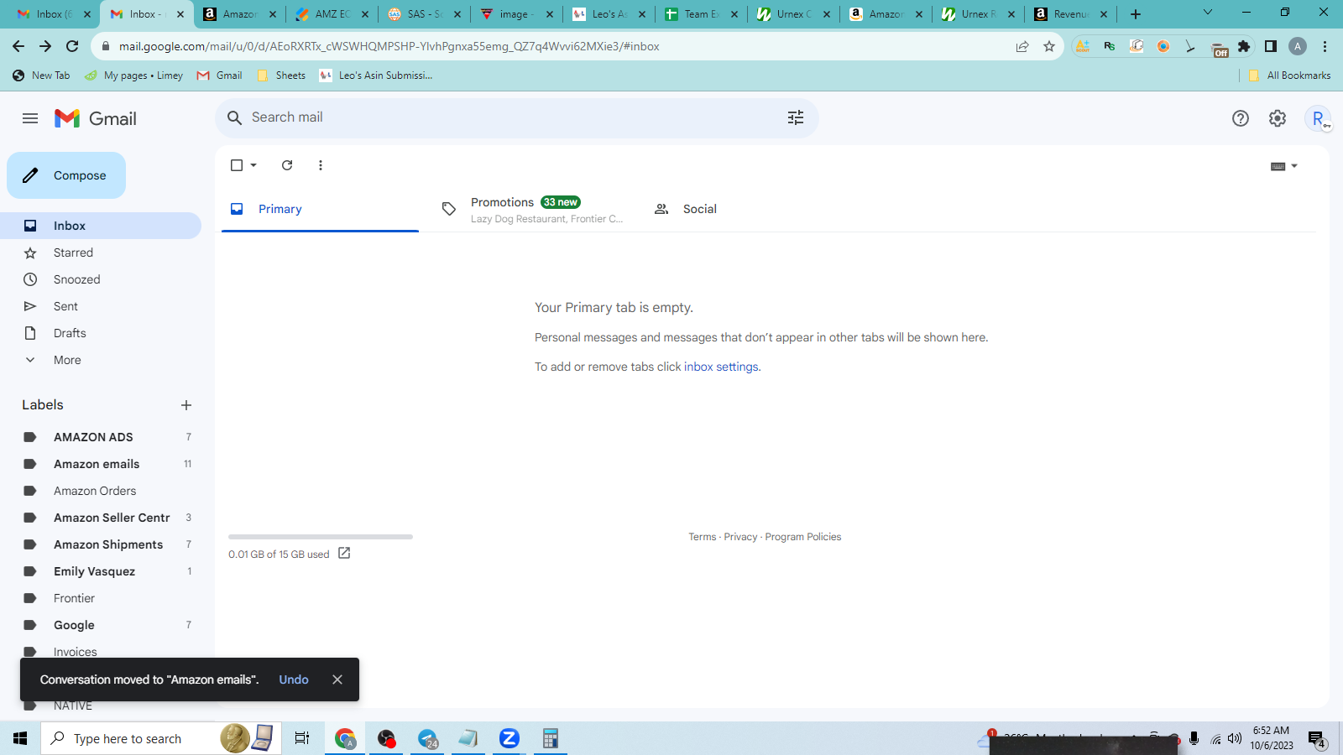Image resolution: width=1343 pixels, height=755 pixels.
Task: Open the Inbox folder
Action: (101, 226)
